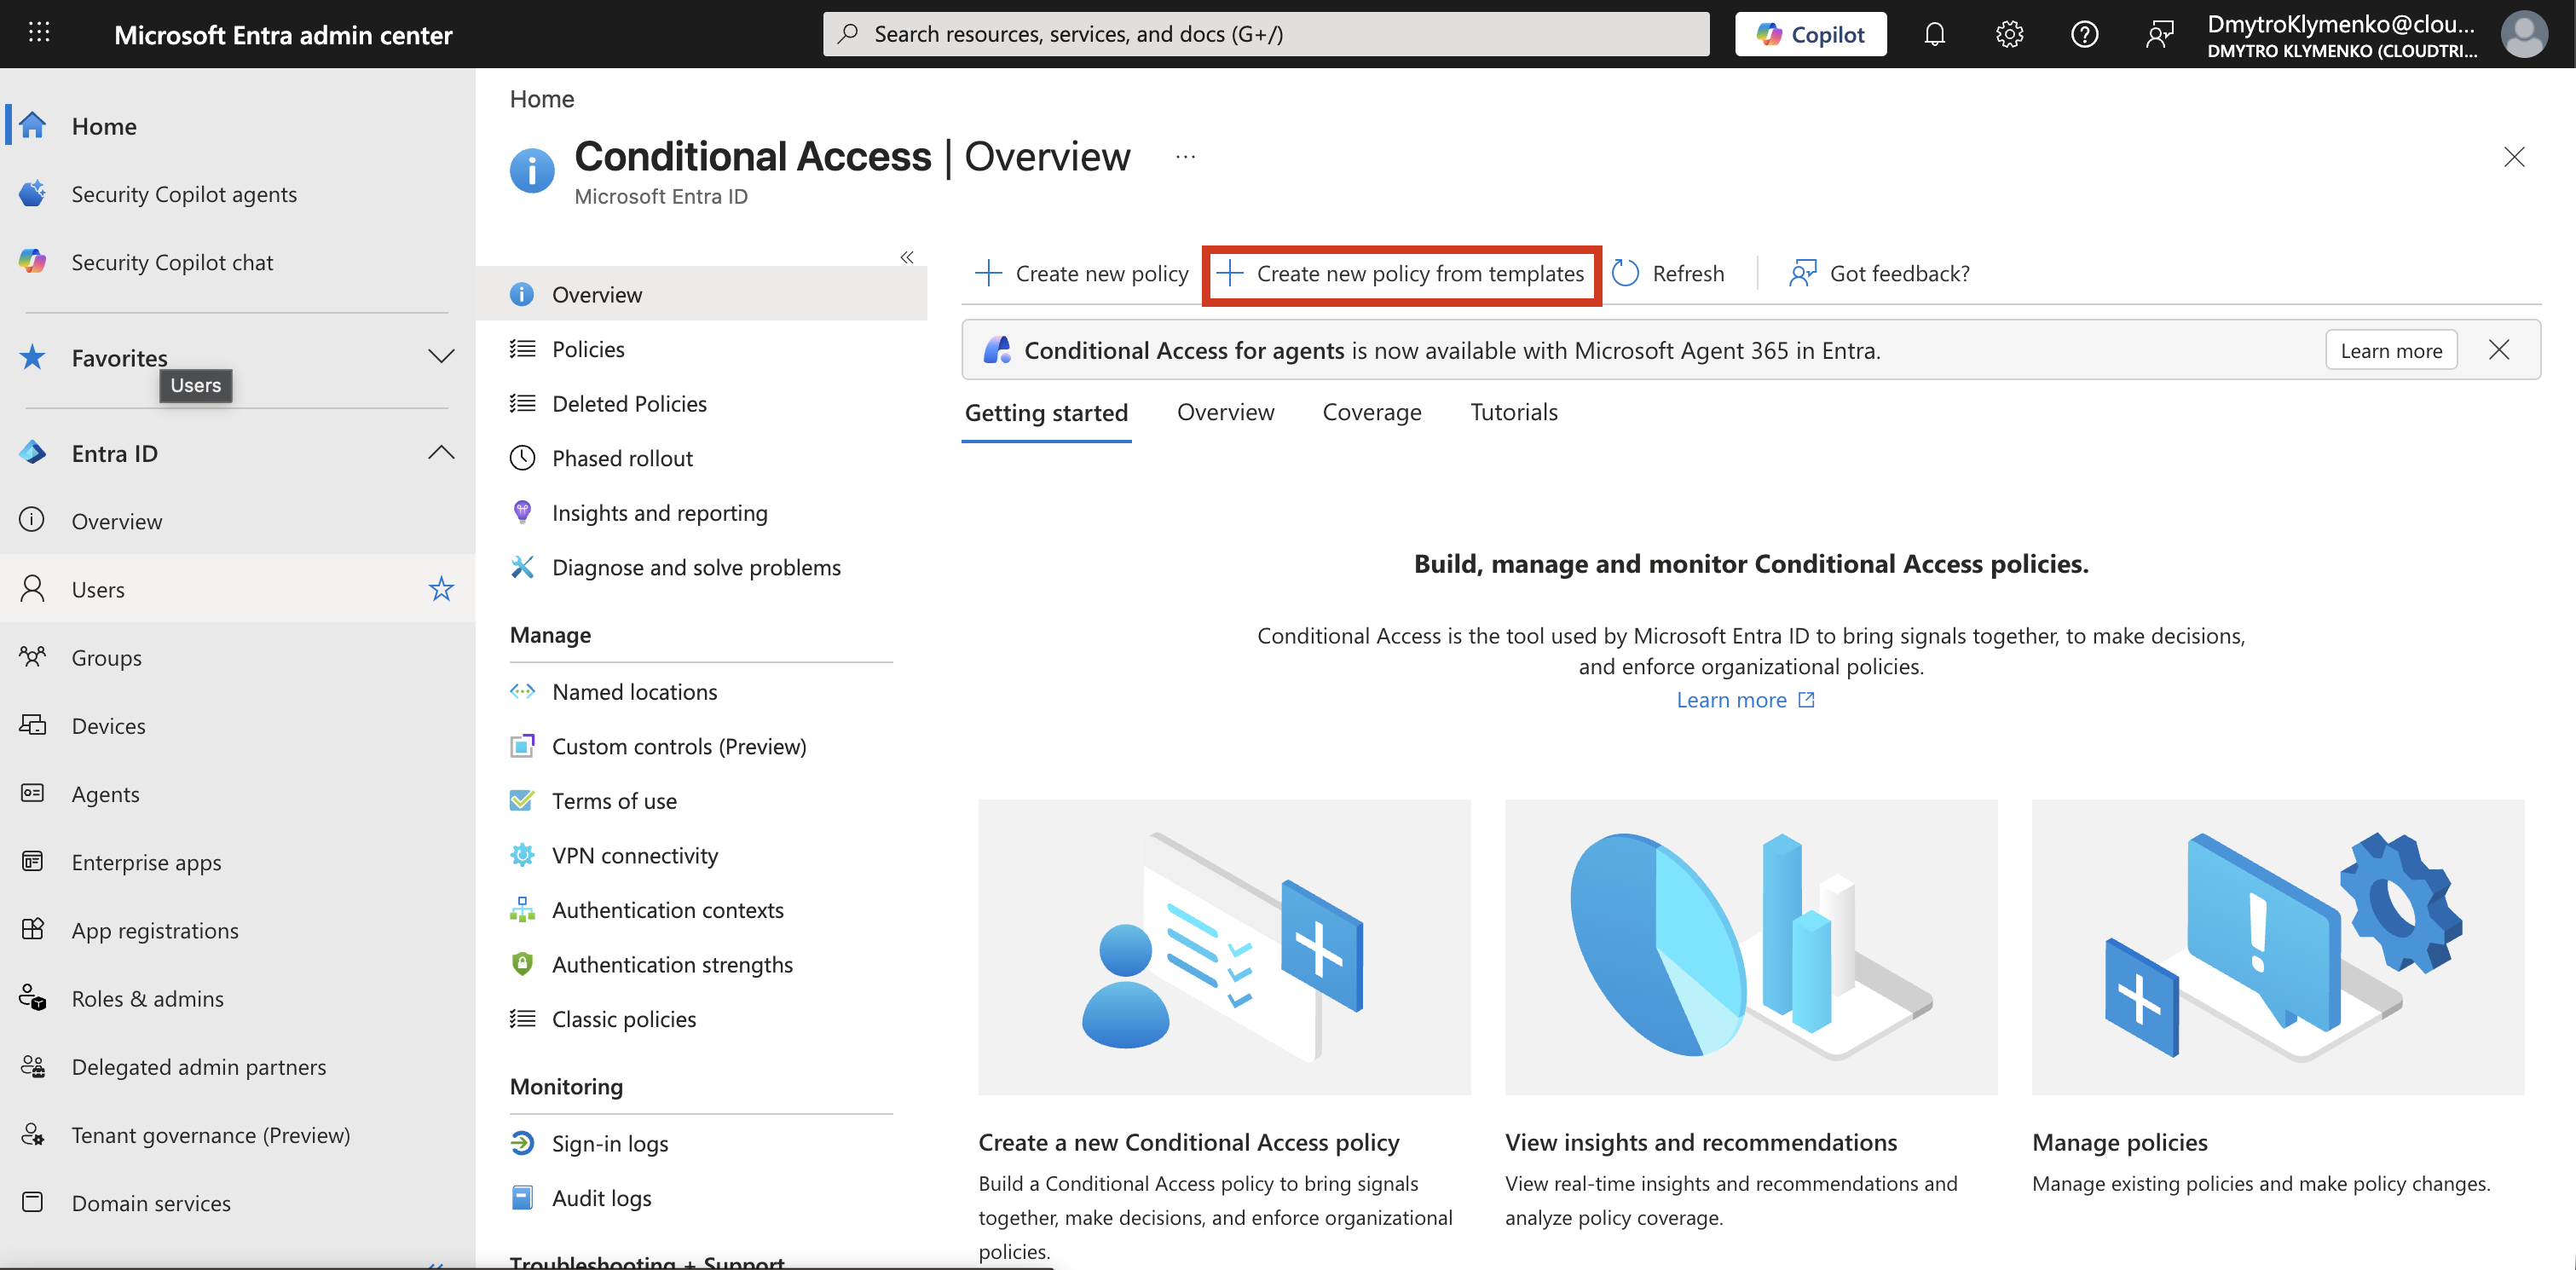
Task: Refresh the Conditional Access overview
Action: (x=1668, y=273)
